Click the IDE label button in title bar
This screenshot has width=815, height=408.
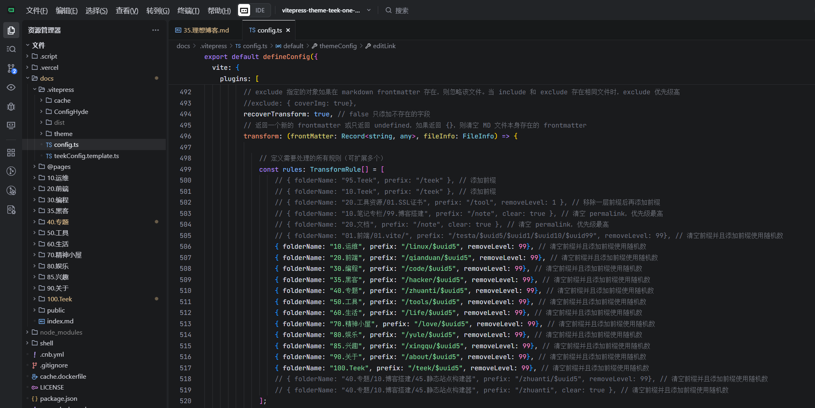click(x=260, y=10)
